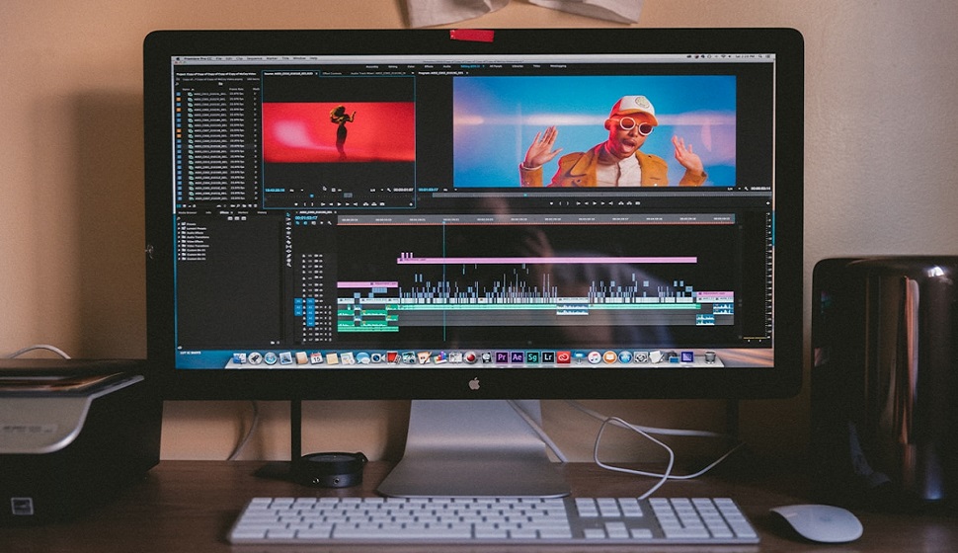958x553 pixels.
Task: Open the File menu
Action: 218,58
